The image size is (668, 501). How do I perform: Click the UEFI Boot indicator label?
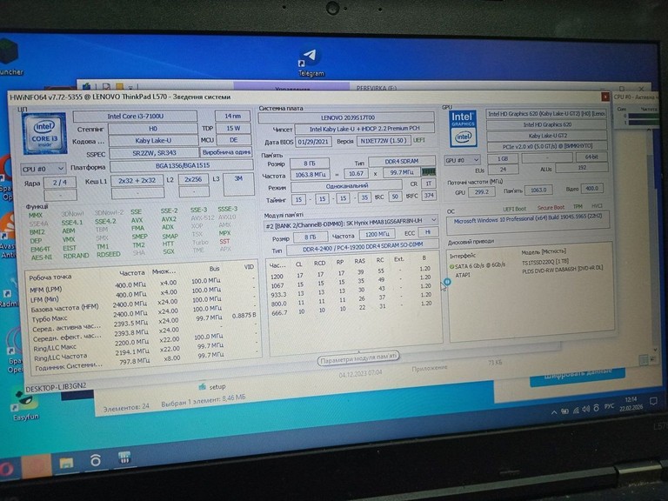coord(514,209)
